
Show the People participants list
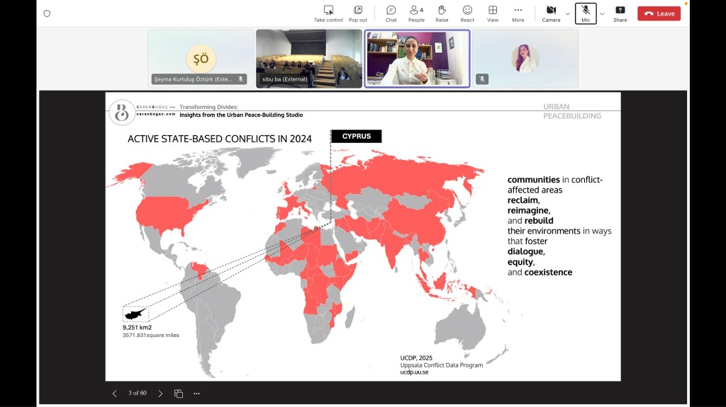point(416,13)
